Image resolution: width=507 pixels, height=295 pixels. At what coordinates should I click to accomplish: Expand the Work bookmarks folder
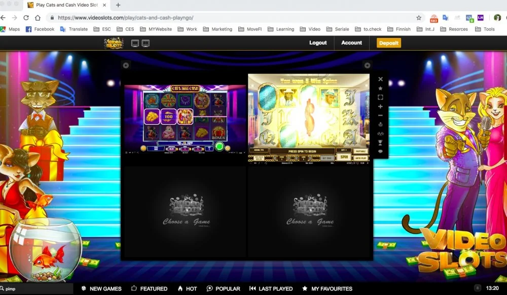(x=187, y=29)
